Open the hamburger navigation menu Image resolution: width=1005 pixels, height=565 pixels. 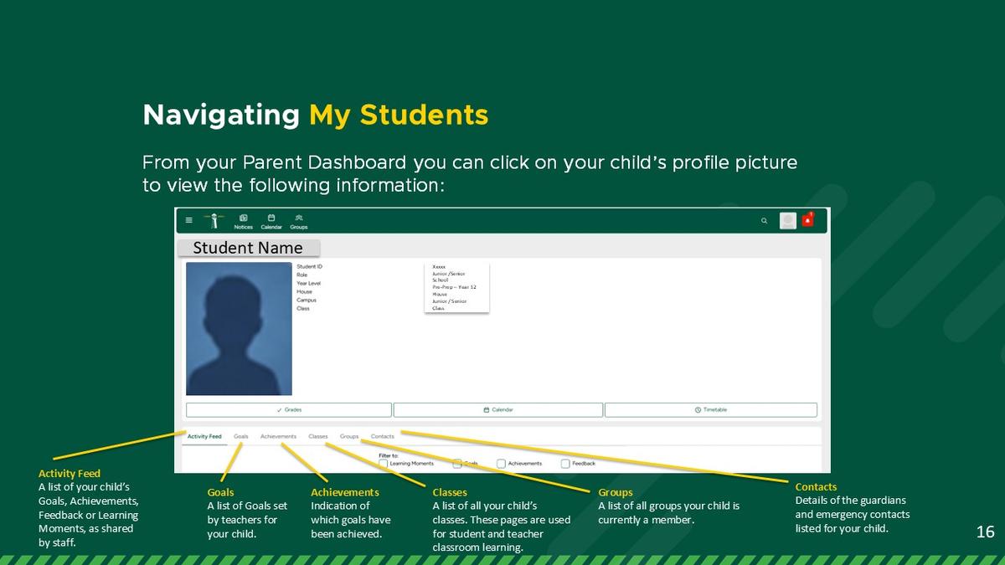(188, 220)
